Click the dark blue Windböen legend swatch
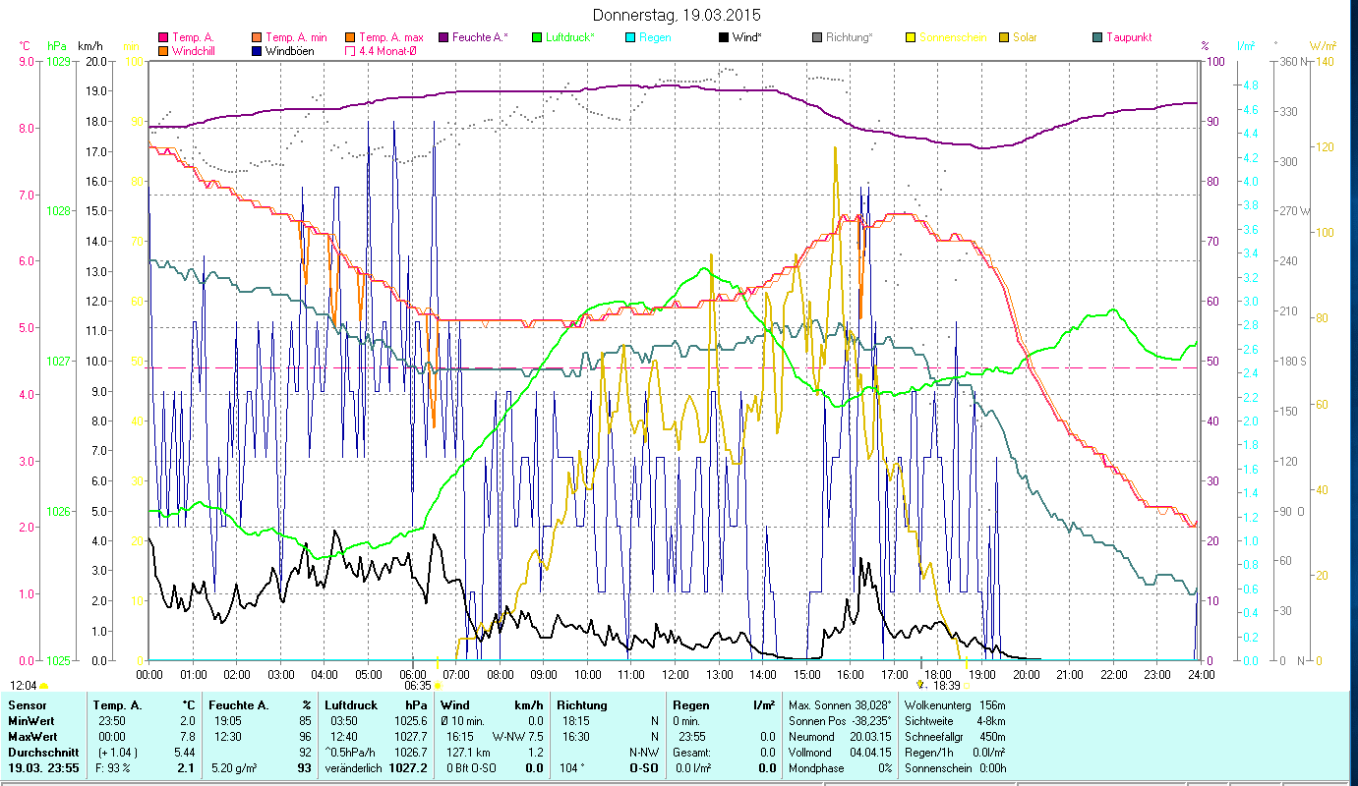Viewport: 1358px width, 786px height. (x=258, y=50)
